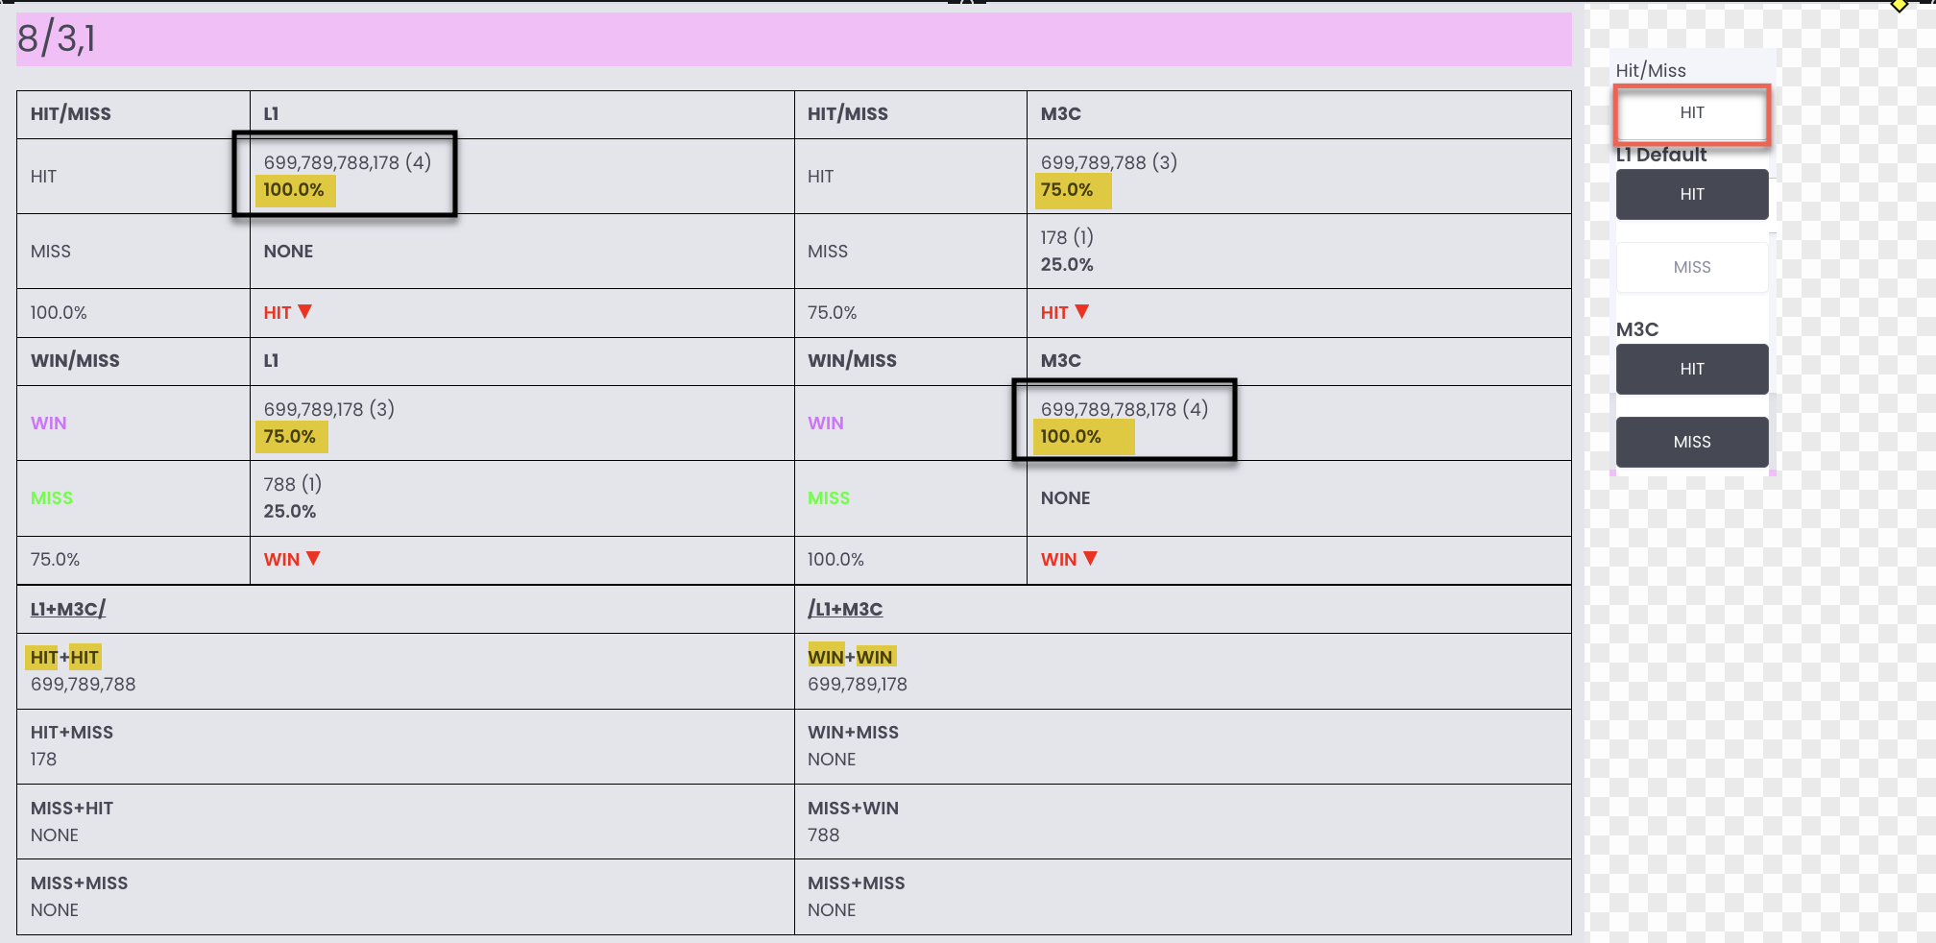Click the red triangle beside M3C WIN
This screenshot has width=1936, height=943.
click(x=1090, y=558)
